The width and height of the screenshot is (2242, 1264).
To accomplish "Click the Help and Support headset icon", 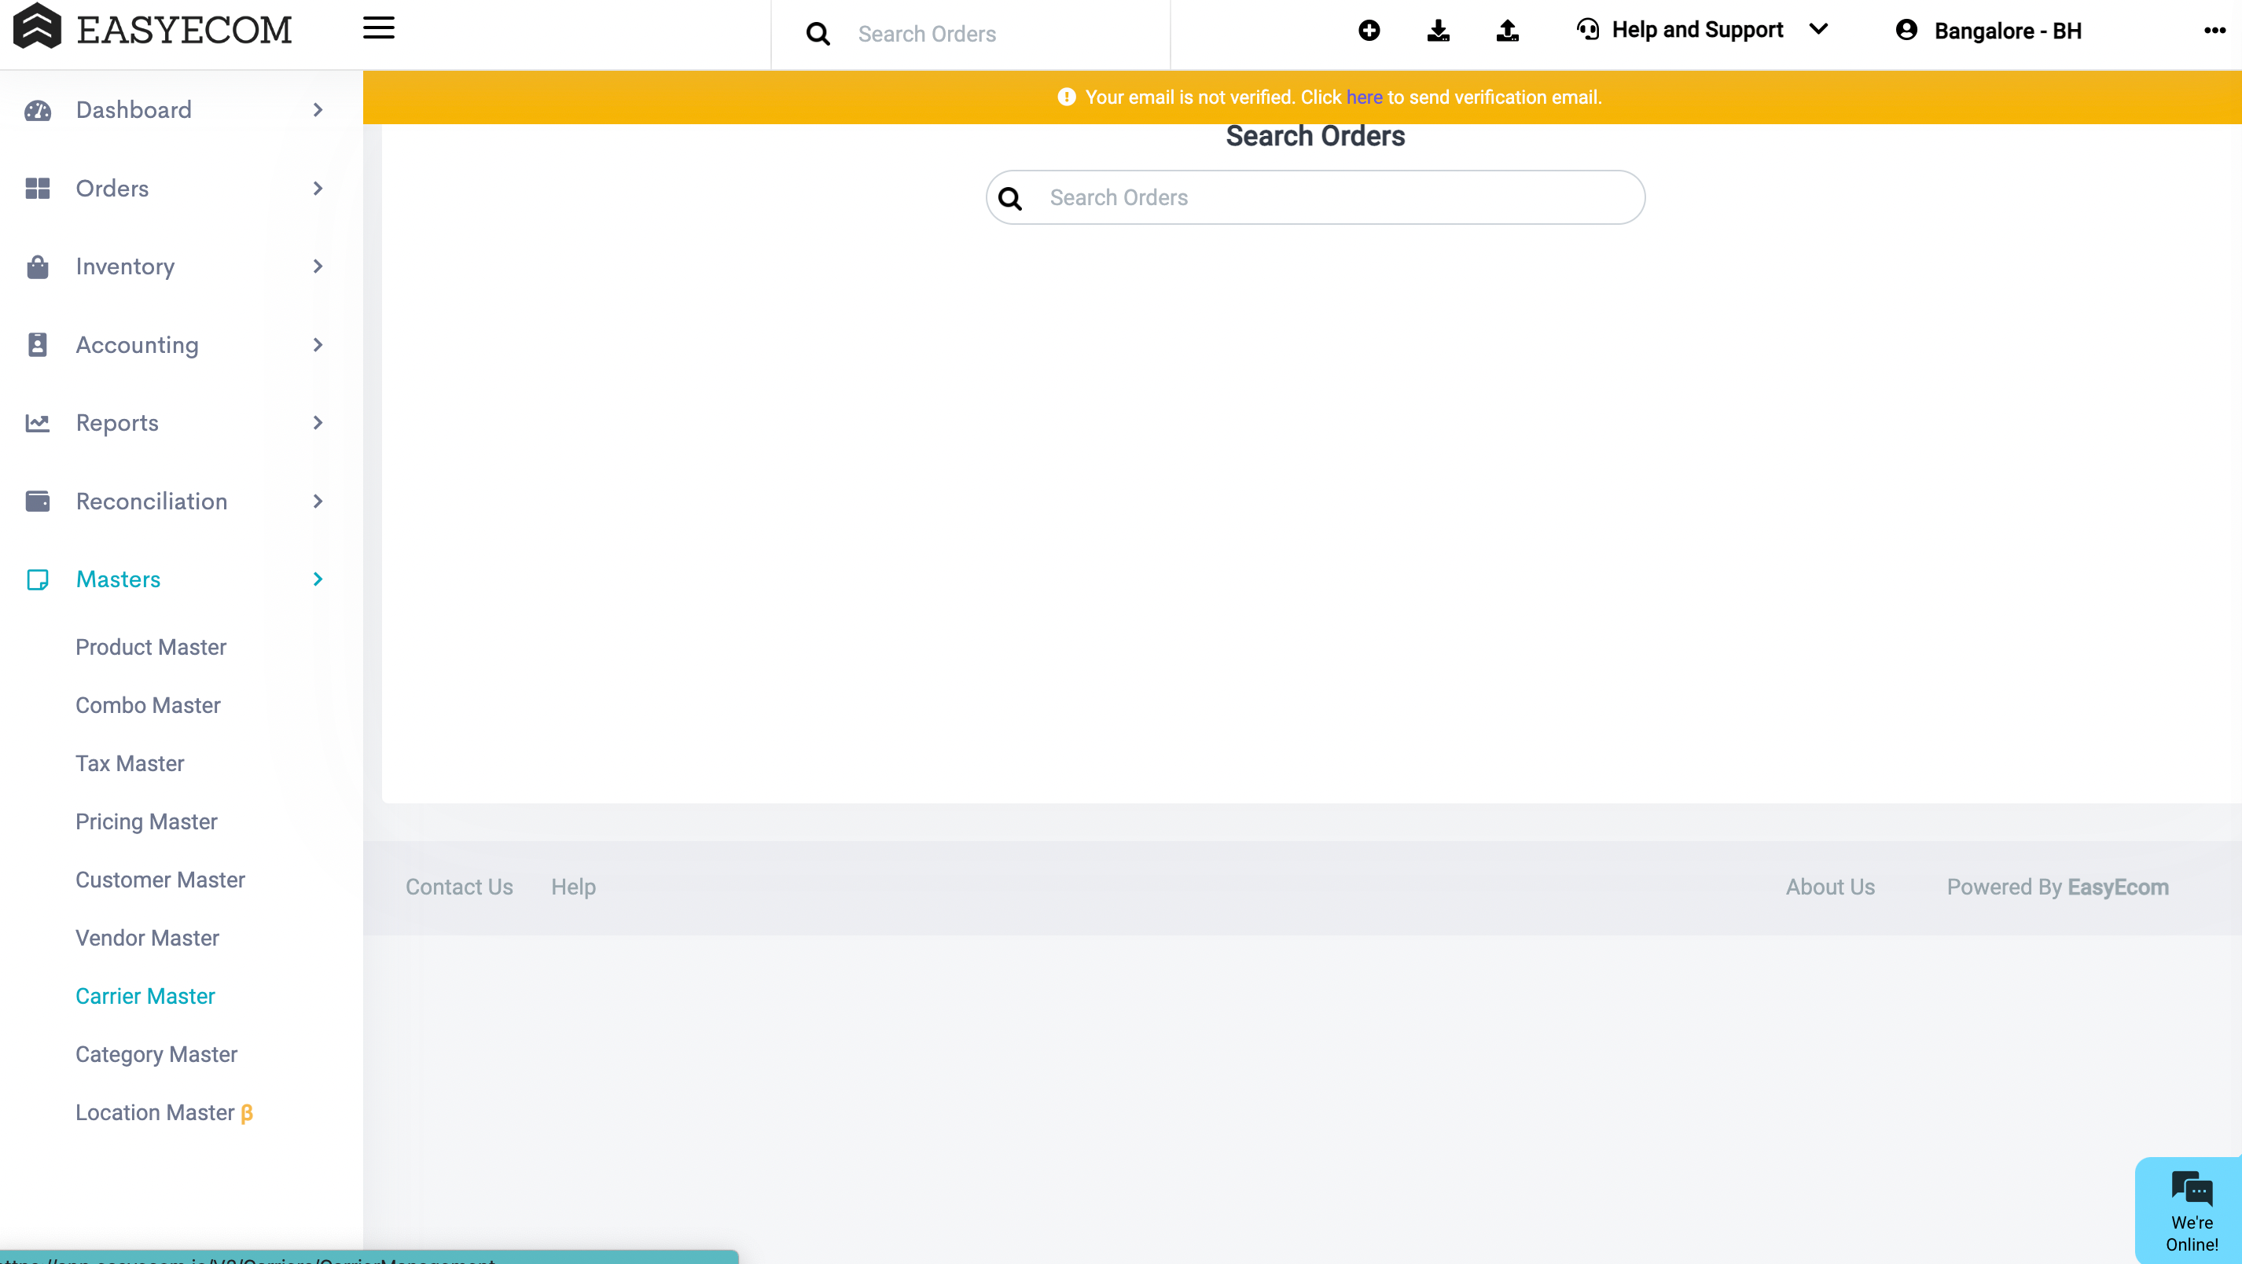I will click(x=1589, y=30).
